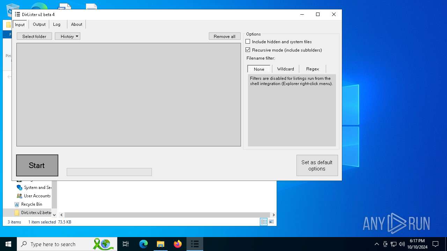The height and width of the screenshot is (251, 447).
Task: Switch to the Input tab
Action: [20, 24]
